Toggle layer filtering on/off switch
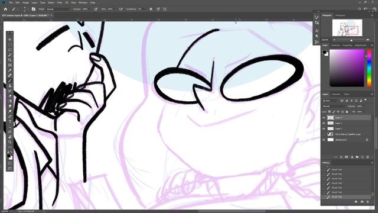The width and height of the screenshot is (378, 213). click(x=366, y=100)
